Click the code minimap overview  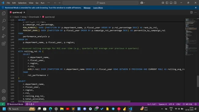[x=191, y=37]
